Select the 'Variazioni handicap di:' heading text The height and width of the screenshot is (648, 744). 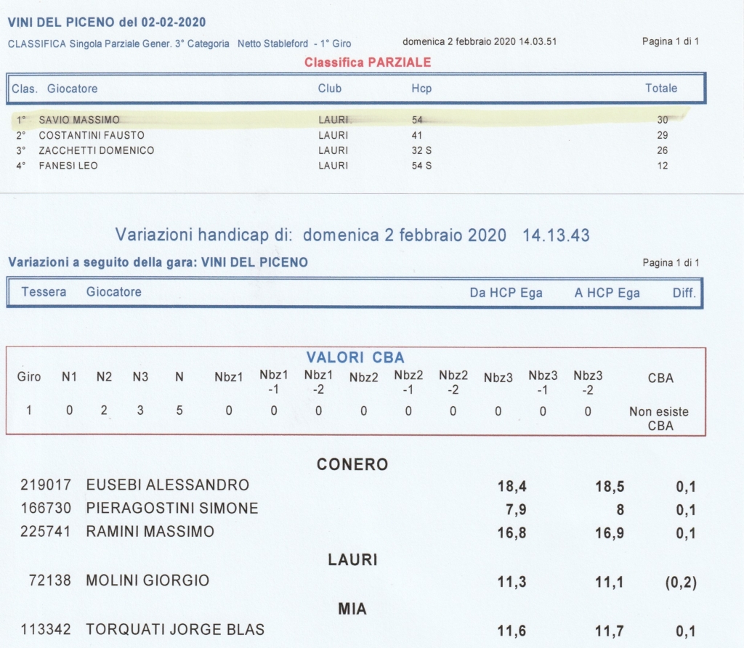(x=204, y=235)
